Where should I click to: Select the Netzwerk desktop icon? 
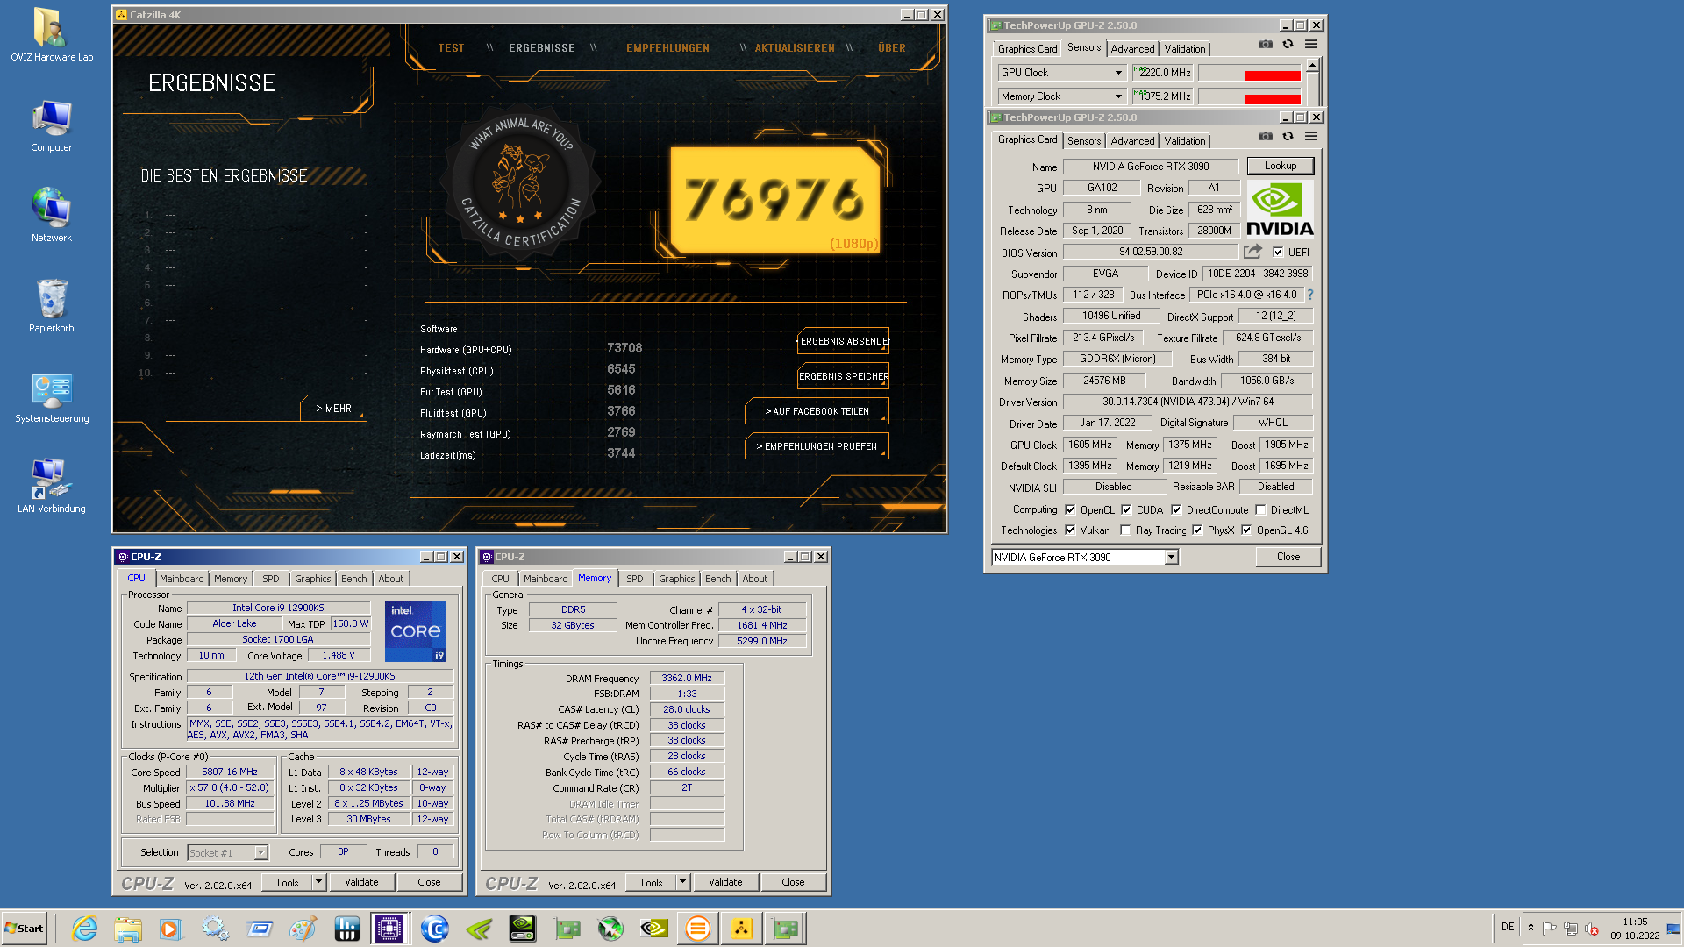click(51, 216)
